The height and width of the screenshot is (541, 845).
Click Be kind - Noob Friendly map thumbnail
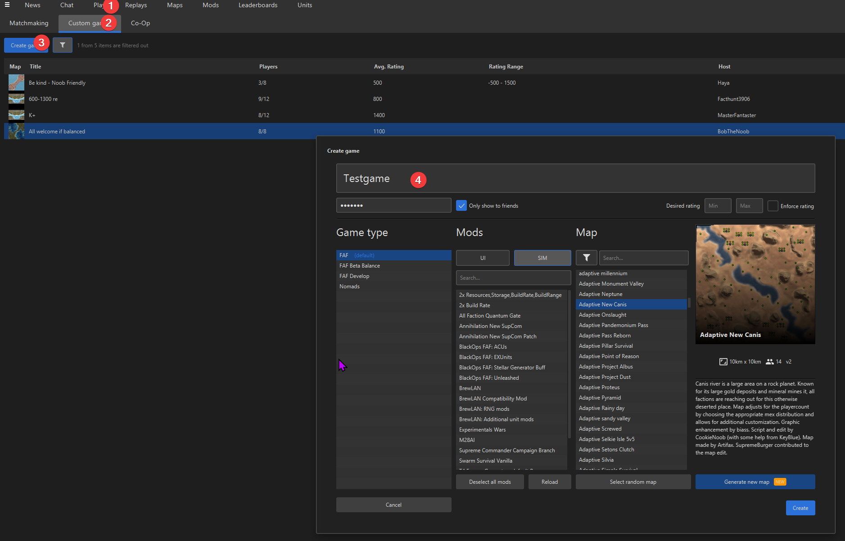[16, 83]
